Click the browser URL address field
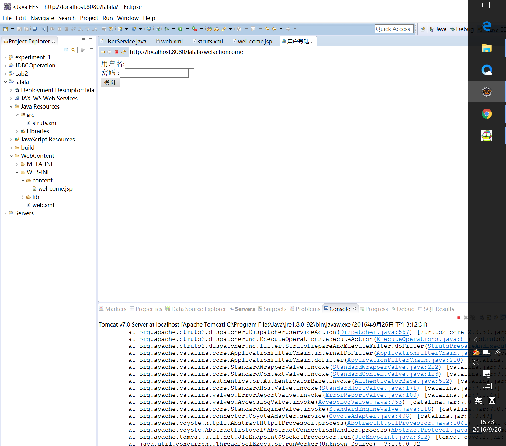 click(298, 52)
